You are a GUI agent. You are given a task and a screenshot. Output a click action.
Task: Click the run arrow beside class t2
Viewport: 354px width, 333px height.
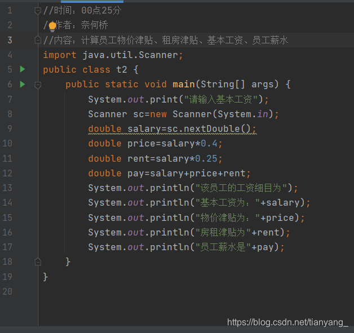23,69
